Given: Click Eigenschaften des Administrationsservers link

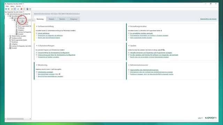Looking at the screenshot, I should click(144, 70).
